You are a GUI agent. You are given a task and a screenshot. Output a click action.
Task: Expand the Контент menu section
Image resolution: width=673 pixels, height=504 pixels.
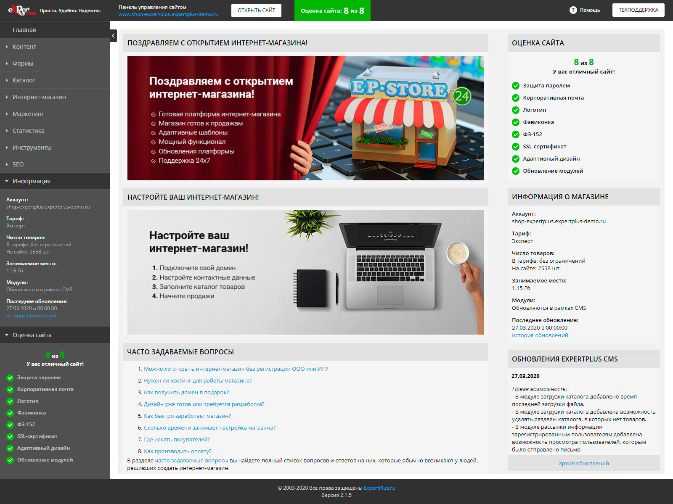click(25, 46)
